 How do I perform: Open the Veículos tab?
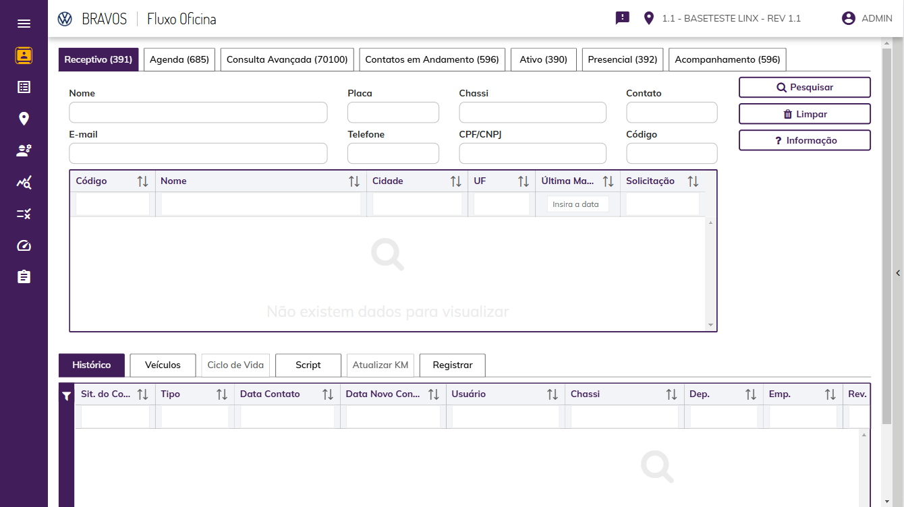pyautogui.click(x=163, y=365)
